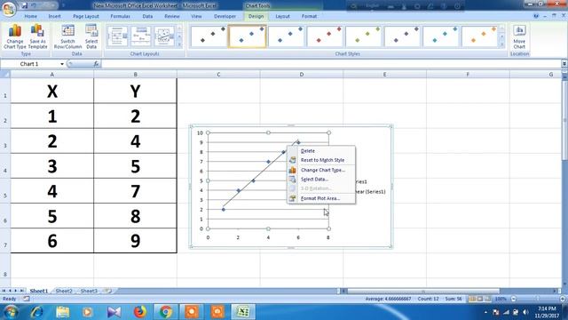Click the Move Chart icon
This screenshot has width=568, height=320.
(x=519, y=36)
